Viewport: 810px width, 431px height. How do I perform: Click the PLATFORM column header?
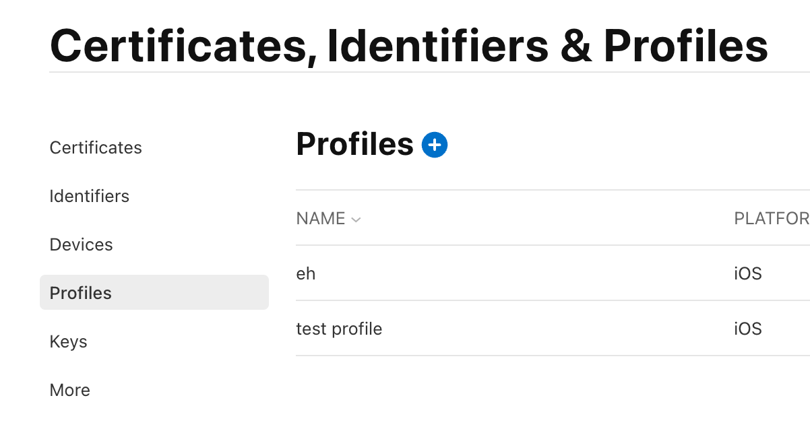[771, 218]
